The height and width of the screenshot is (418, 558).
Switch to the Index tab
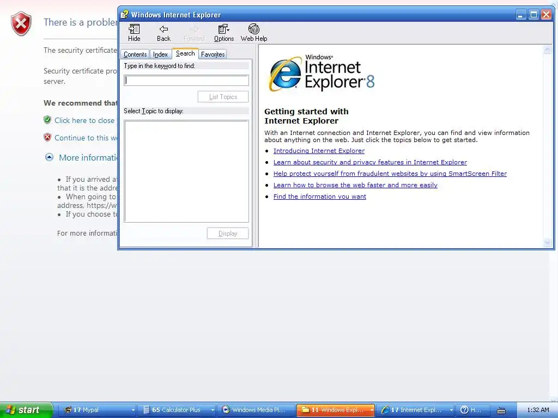pyautogui.click(x=160, y=54)
